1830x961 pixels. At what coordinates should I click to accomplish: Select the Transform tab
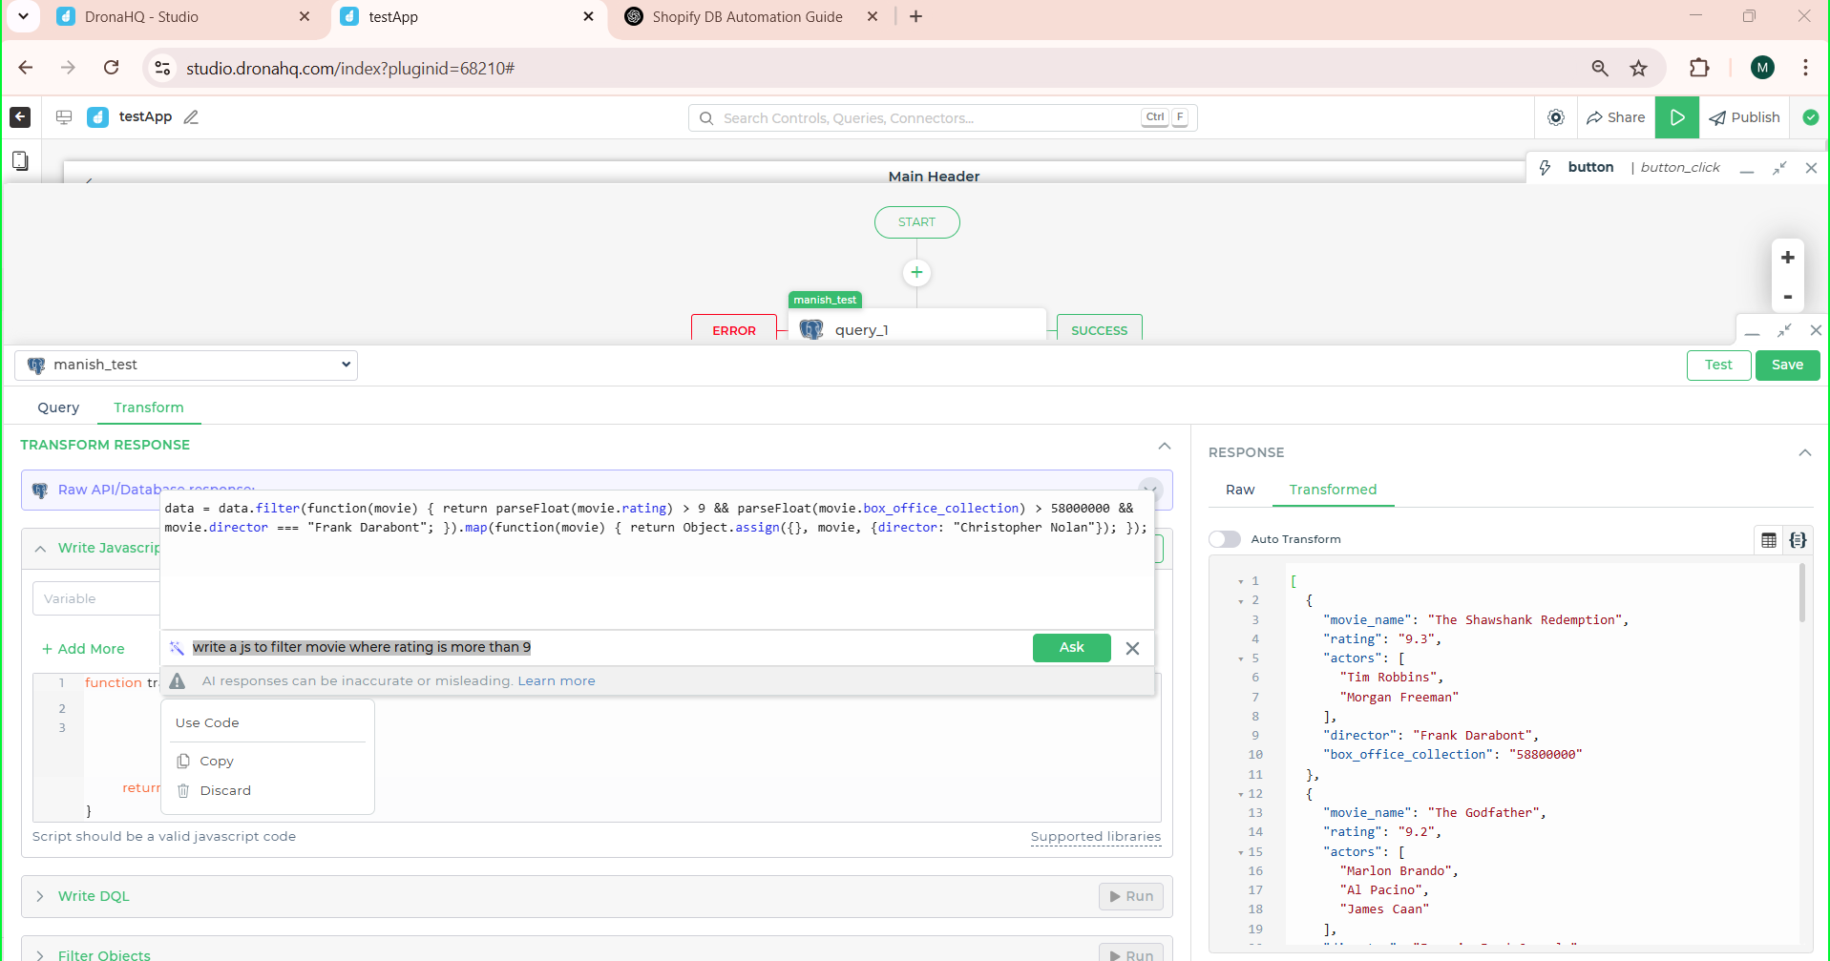[149, 407]
